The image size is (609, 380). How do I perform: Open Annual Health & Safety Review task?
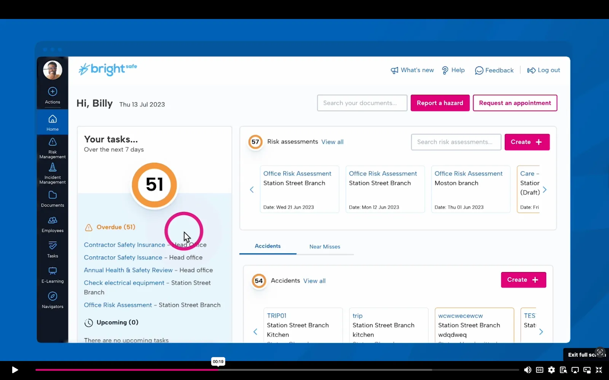coord(128,270)
